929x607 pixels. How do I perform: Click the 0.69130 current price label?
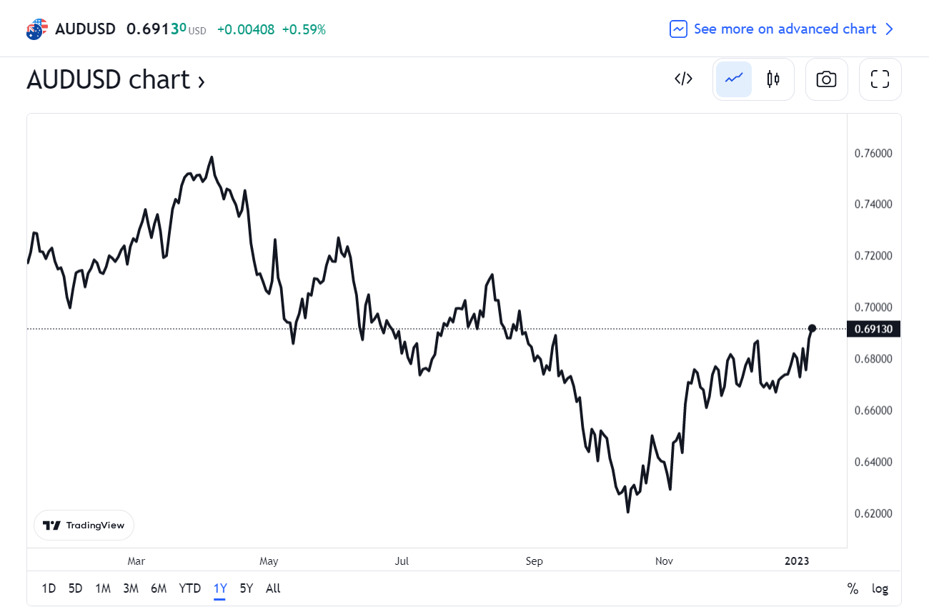point(873,329)
